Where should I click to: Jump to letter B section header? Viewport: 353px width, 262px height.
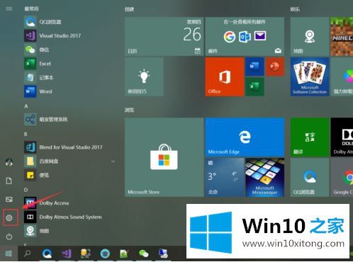26,134
